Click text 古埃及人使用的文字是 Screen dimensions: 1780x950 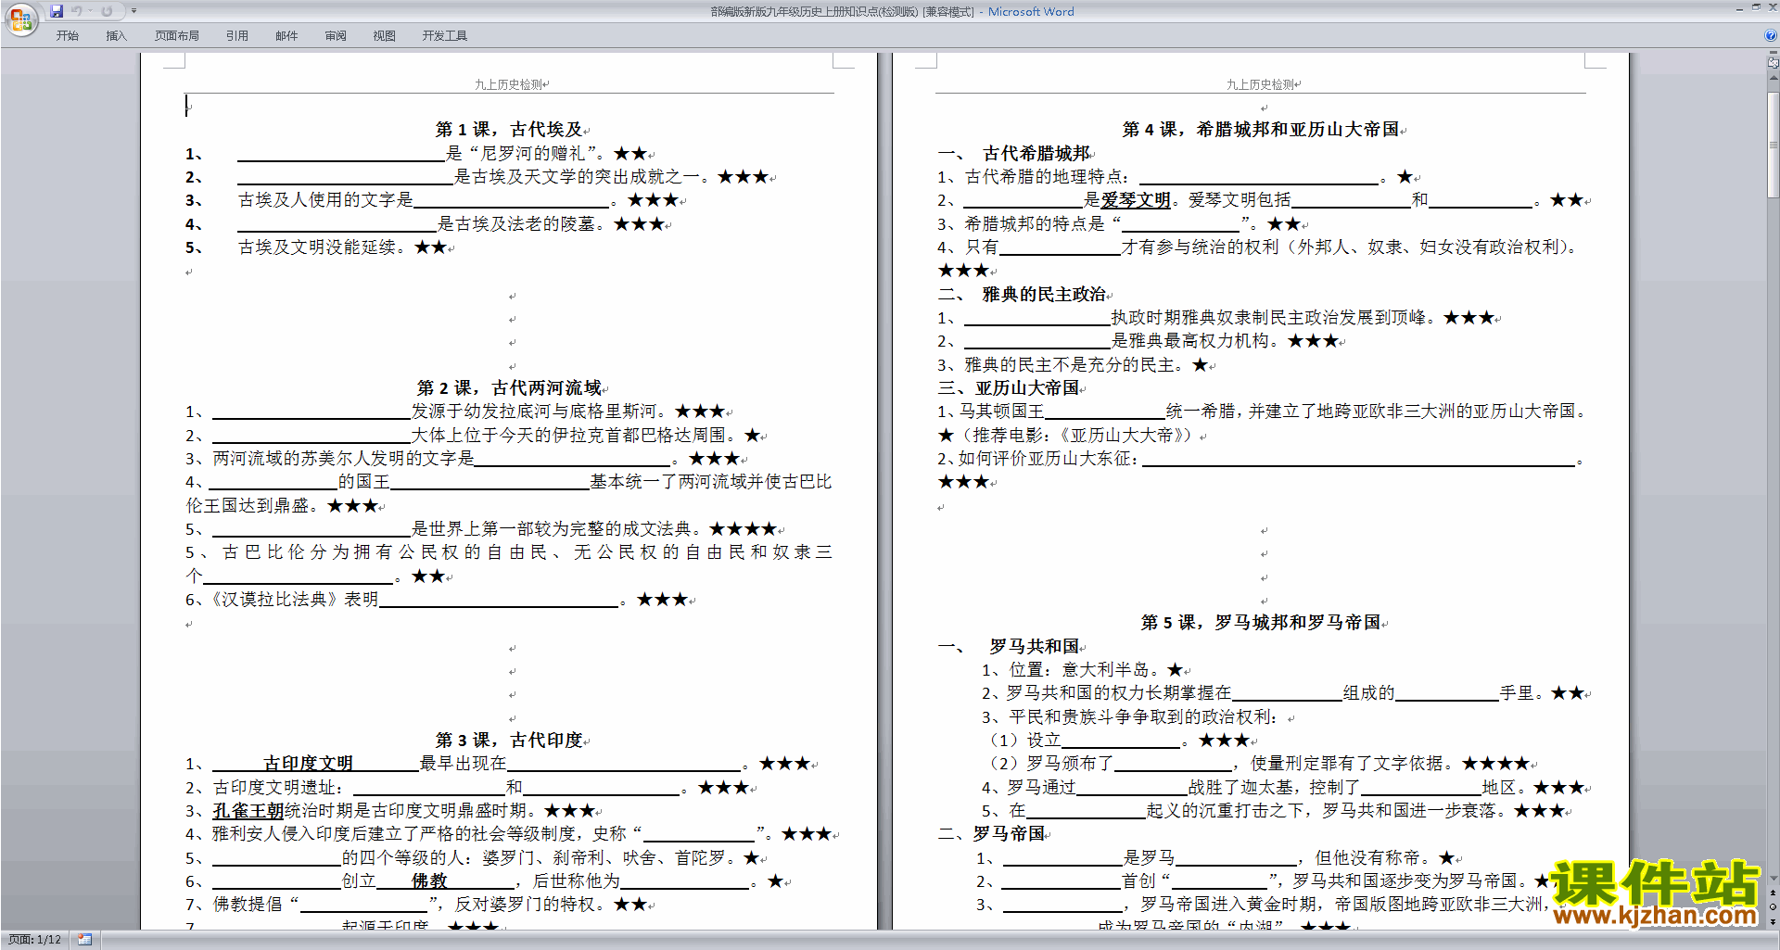coord(325,199)
